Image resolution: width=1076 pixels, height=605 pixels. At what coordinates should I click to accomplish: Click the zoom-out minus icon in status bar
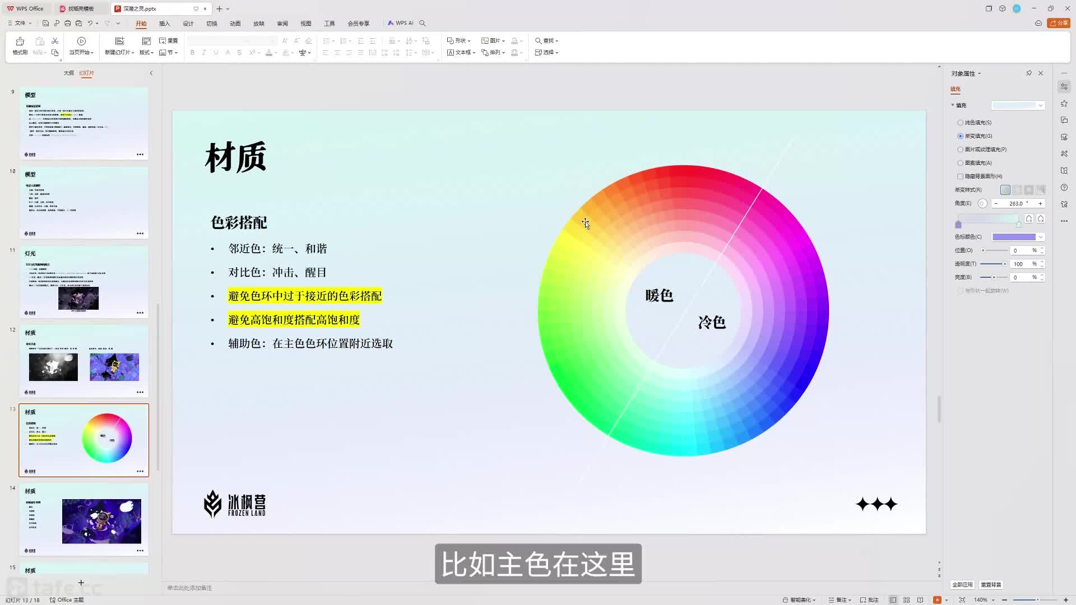(1005, 600)
